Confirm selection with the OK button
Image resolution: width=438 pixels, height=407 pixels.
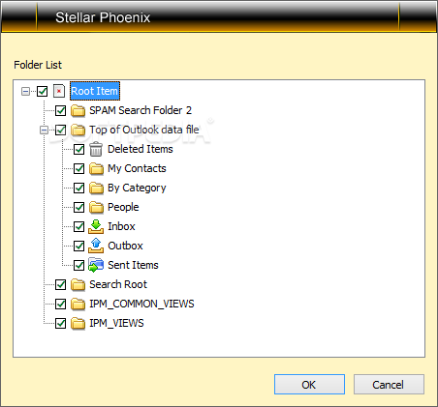tap(309, 384)
